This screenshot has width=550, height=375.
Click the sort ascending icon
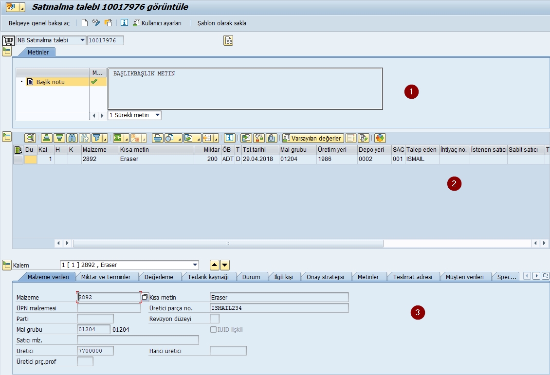tap(47, 138)
